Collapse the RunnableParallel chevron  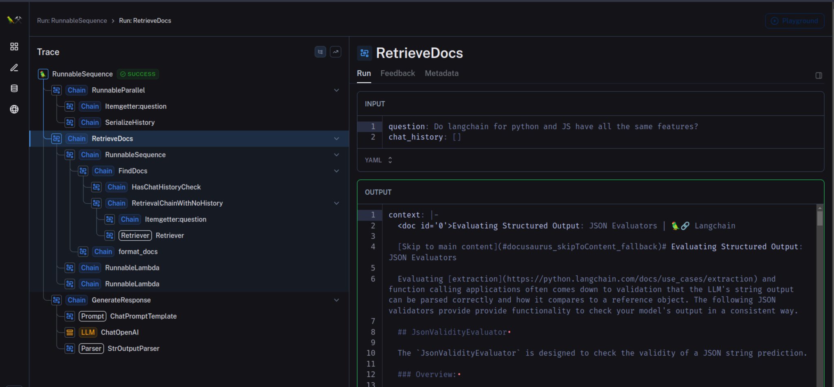(x=336, y=90)
